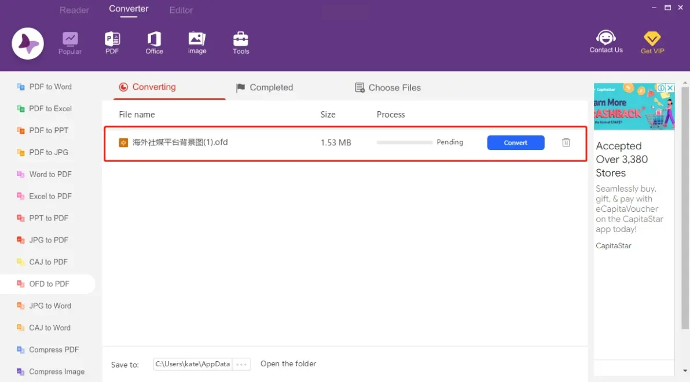Click the Contact Us headset icon

[606, 42]
